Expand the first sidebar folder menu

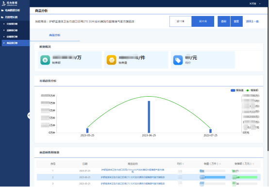[x=11, y=10]
